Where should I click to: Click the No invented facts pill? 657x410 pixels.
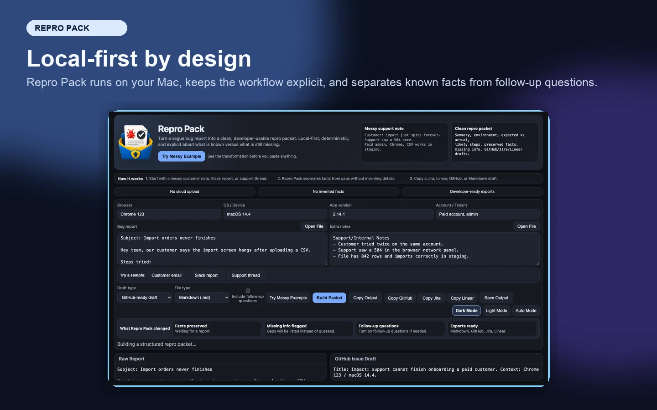point(328,192)
